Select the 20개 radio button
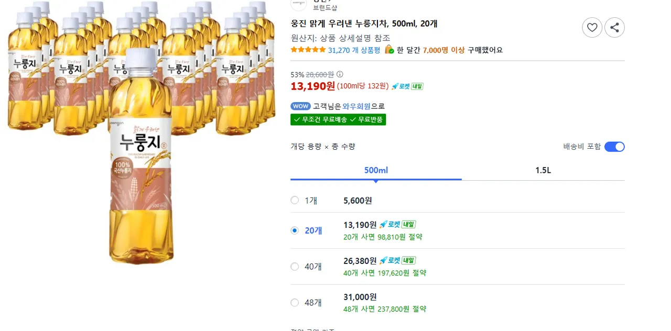Image resolution: width=671 pixels, height=331 pixels. (295, 230)
